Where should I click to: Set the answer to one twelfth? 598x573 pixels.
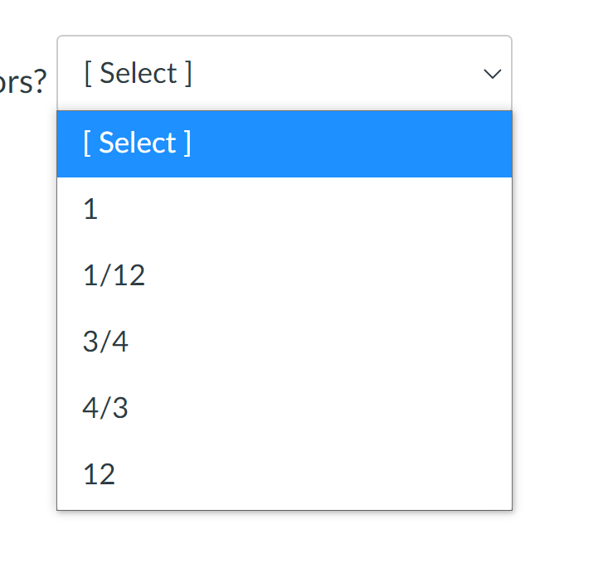pyautogui.click(x=284, y=276)
